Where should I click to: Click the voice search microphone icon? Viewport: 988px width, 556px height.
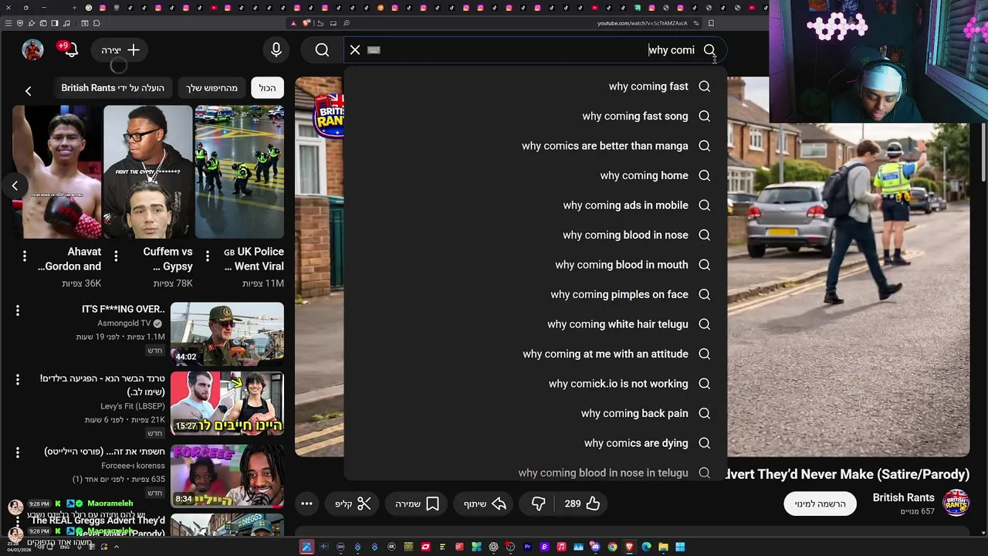(276, 50)
